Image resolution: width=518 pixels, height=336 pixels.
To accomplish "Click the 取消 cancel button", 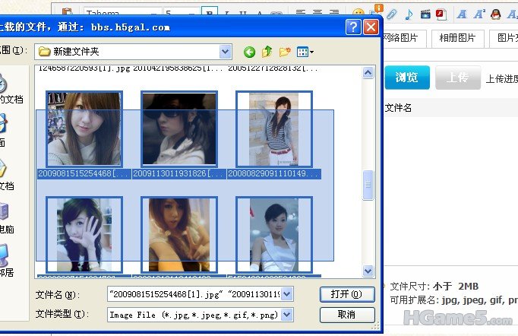I will point(347,315).
